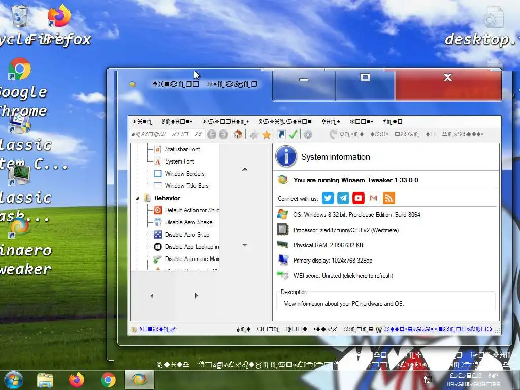Image resolution: width=520 pixels, height=390 pixels.
Task: Click the Processor: ziad87 funnyCPU v2 text
Action: 346,230
